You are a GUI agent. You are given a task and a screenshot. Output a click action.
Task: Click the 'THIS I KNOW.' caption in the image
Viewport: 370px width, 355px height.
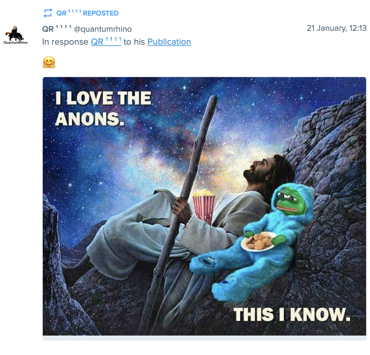click(x=292, y=315)
